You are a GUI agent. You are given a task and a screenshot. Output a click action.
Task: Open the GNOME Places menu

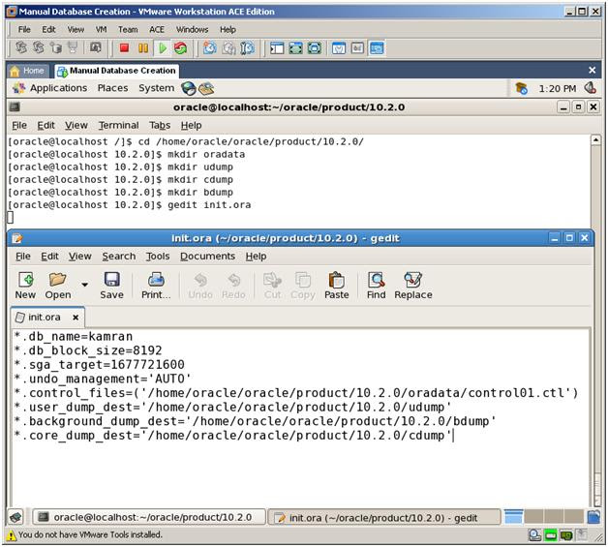[x=112, y=88]
